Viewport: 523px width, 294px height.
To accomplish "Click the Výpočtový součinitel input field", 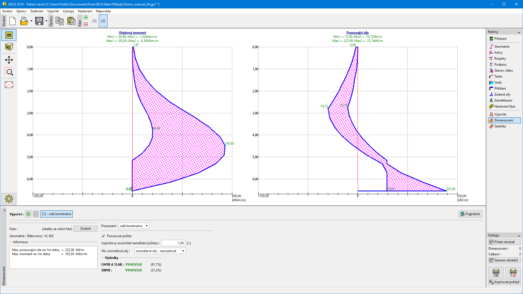I will (173, 243).
